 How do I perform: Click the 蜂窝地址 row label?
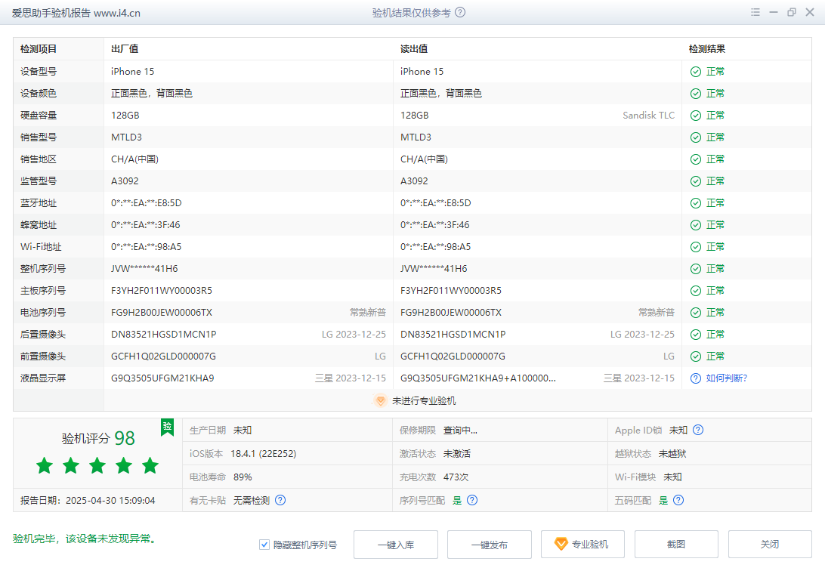coord(39,225)
